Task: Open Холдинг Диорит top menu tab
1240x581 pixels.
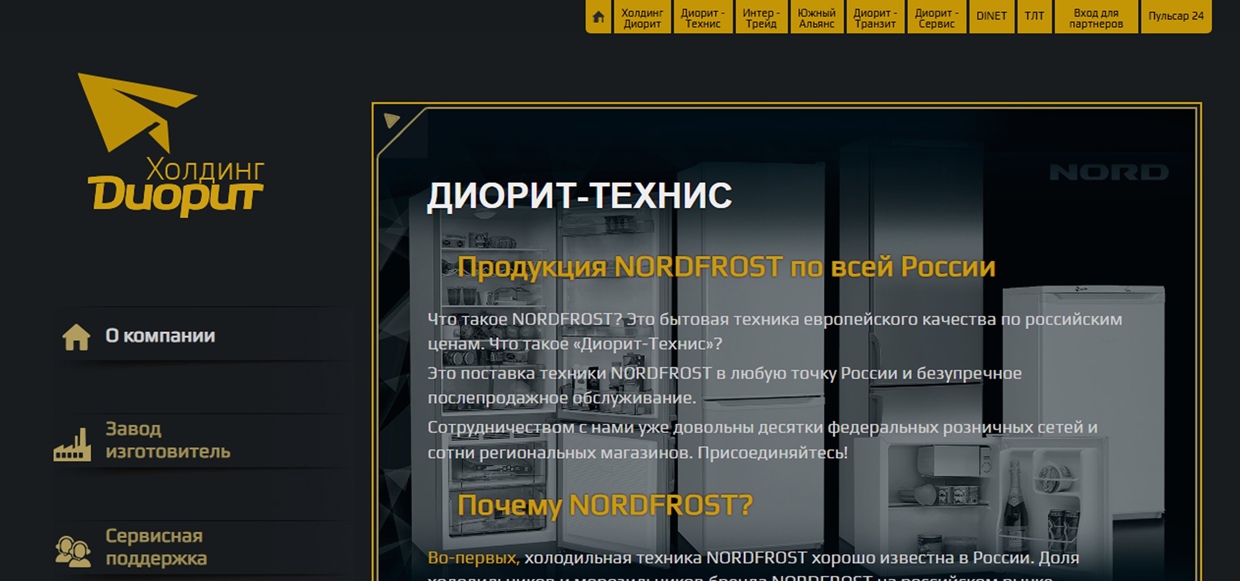Action: click(642, 19)
